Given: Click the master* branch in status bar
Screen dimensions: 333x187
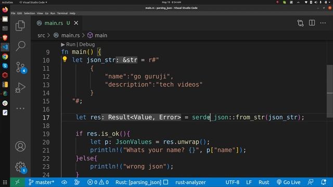Looking at the screenshot, I should (x=42, y=182).
